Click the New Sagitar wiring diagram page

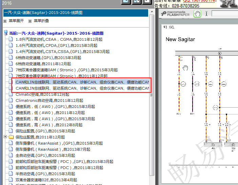coord(200,104)
